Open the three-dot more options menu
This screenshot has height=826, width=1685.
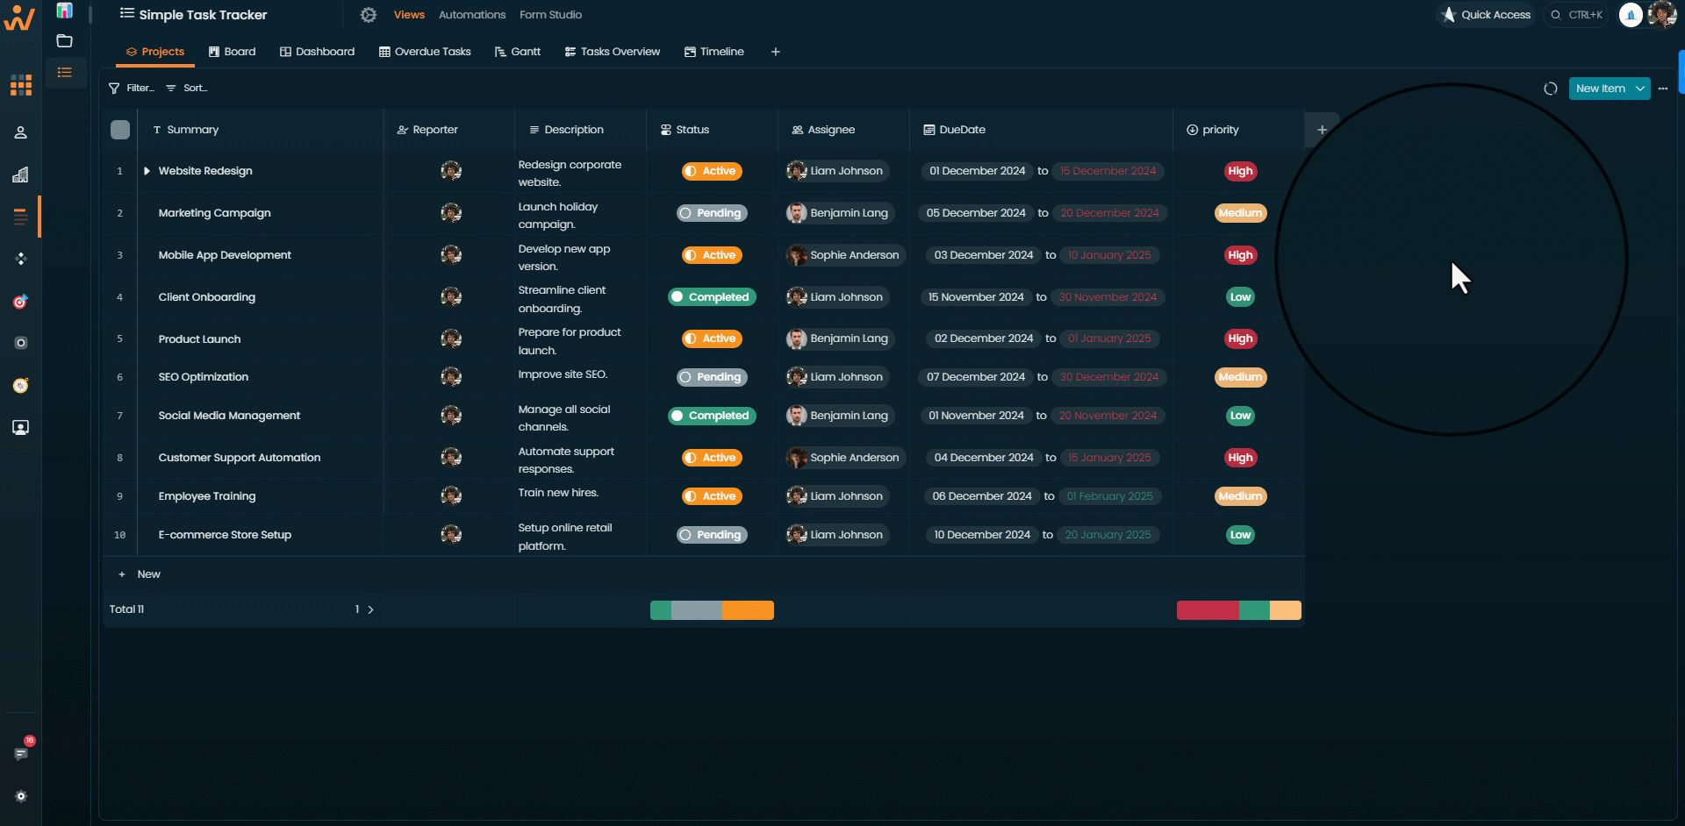point(1663,89)
